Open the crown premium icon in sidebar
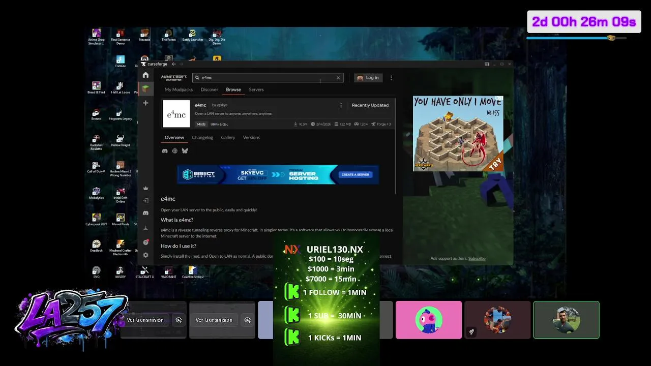Image resolution: width=651 pixels, height=366 pixels. click(x=145, y=188)
